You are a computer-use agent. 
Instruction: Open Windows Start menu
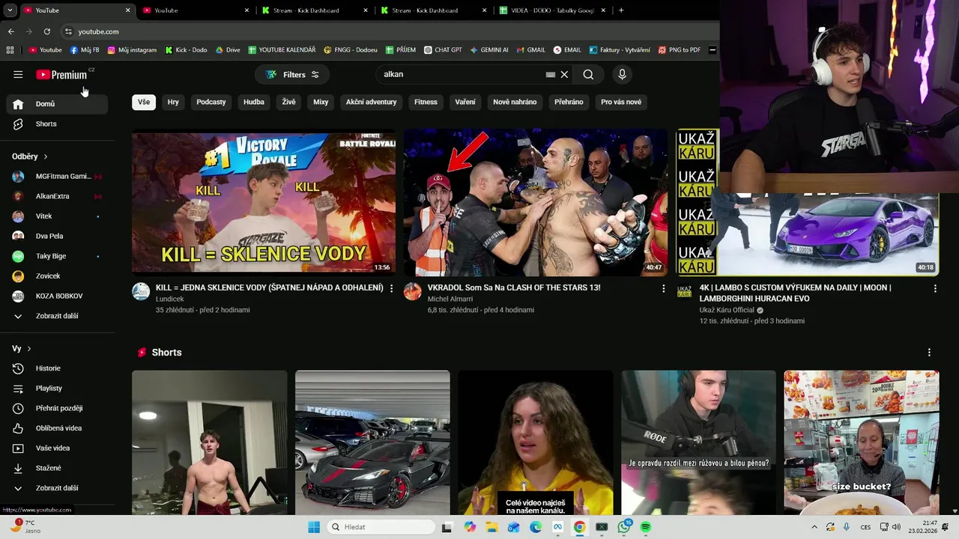point(314,527)
